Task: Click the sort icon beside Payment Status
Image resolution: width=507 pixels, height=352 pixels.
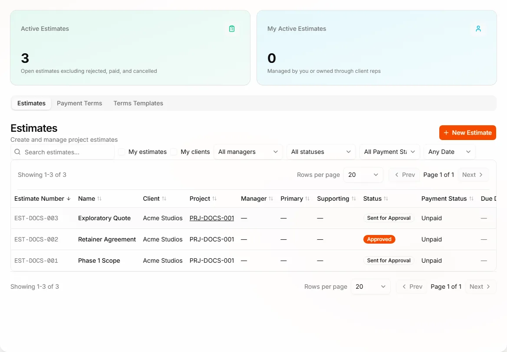Action: point(471,199)
